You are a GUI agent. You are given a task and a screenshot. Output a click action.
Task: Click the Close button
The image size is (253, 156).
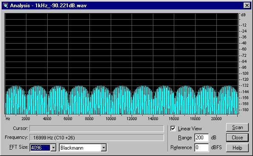pos(237,138)
